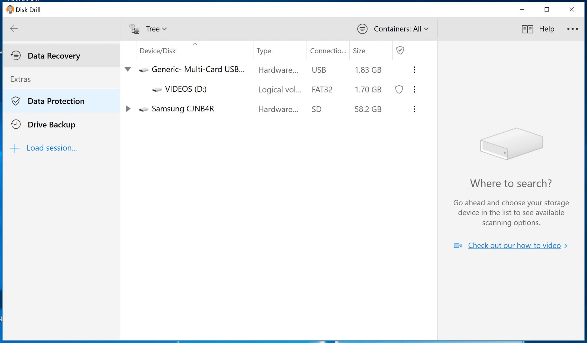Click the plus icon next to Load session
This screenshot has width=587, height=343.
tap(15, 148)
